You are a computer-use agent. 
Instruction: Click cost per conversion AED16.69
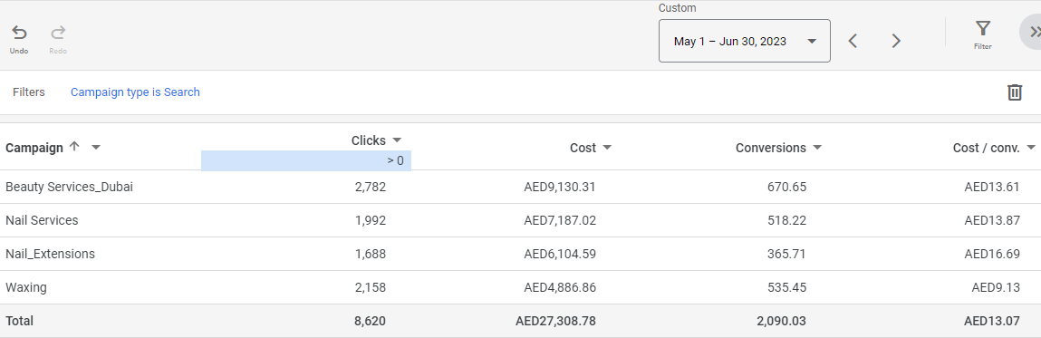[992, 254]
